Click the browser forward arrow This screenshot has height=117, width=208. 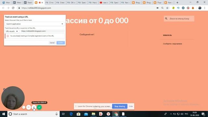[x=8, y=8]
